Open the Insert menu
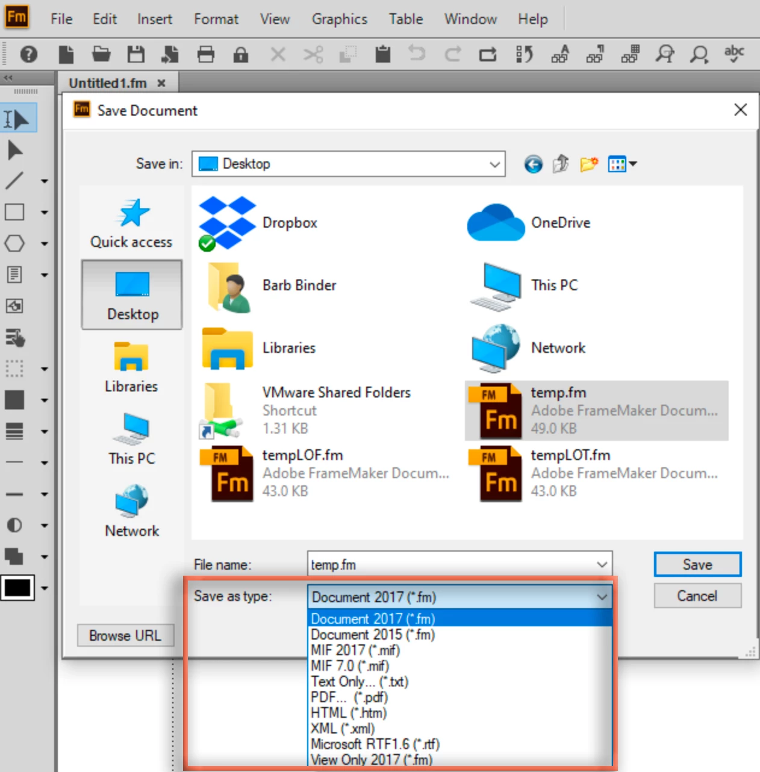The height and width of the screenshot is (772, 760). [155, 19]
